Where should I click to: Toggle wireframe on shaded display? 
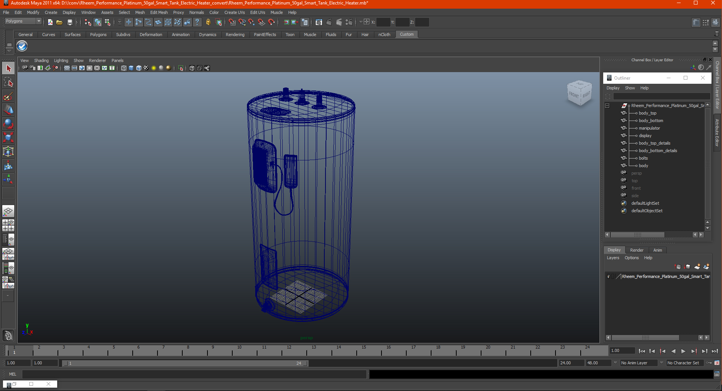coord(139,68)
